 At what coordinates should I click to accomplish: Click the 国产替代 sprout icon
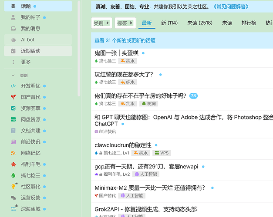pos(13,97)
